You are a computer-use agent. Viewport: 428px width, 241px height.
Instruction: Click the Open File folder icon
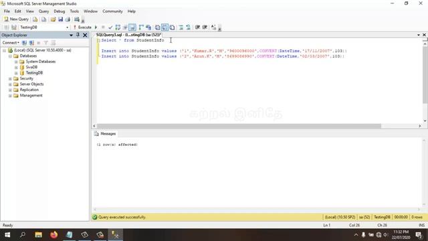pyautogui.click(x=53, y=19)
